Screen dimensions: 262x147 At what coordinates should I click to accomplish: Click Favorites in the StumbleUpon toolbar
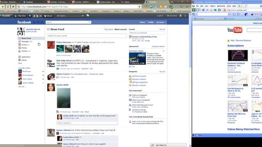[x=172, y=16]
